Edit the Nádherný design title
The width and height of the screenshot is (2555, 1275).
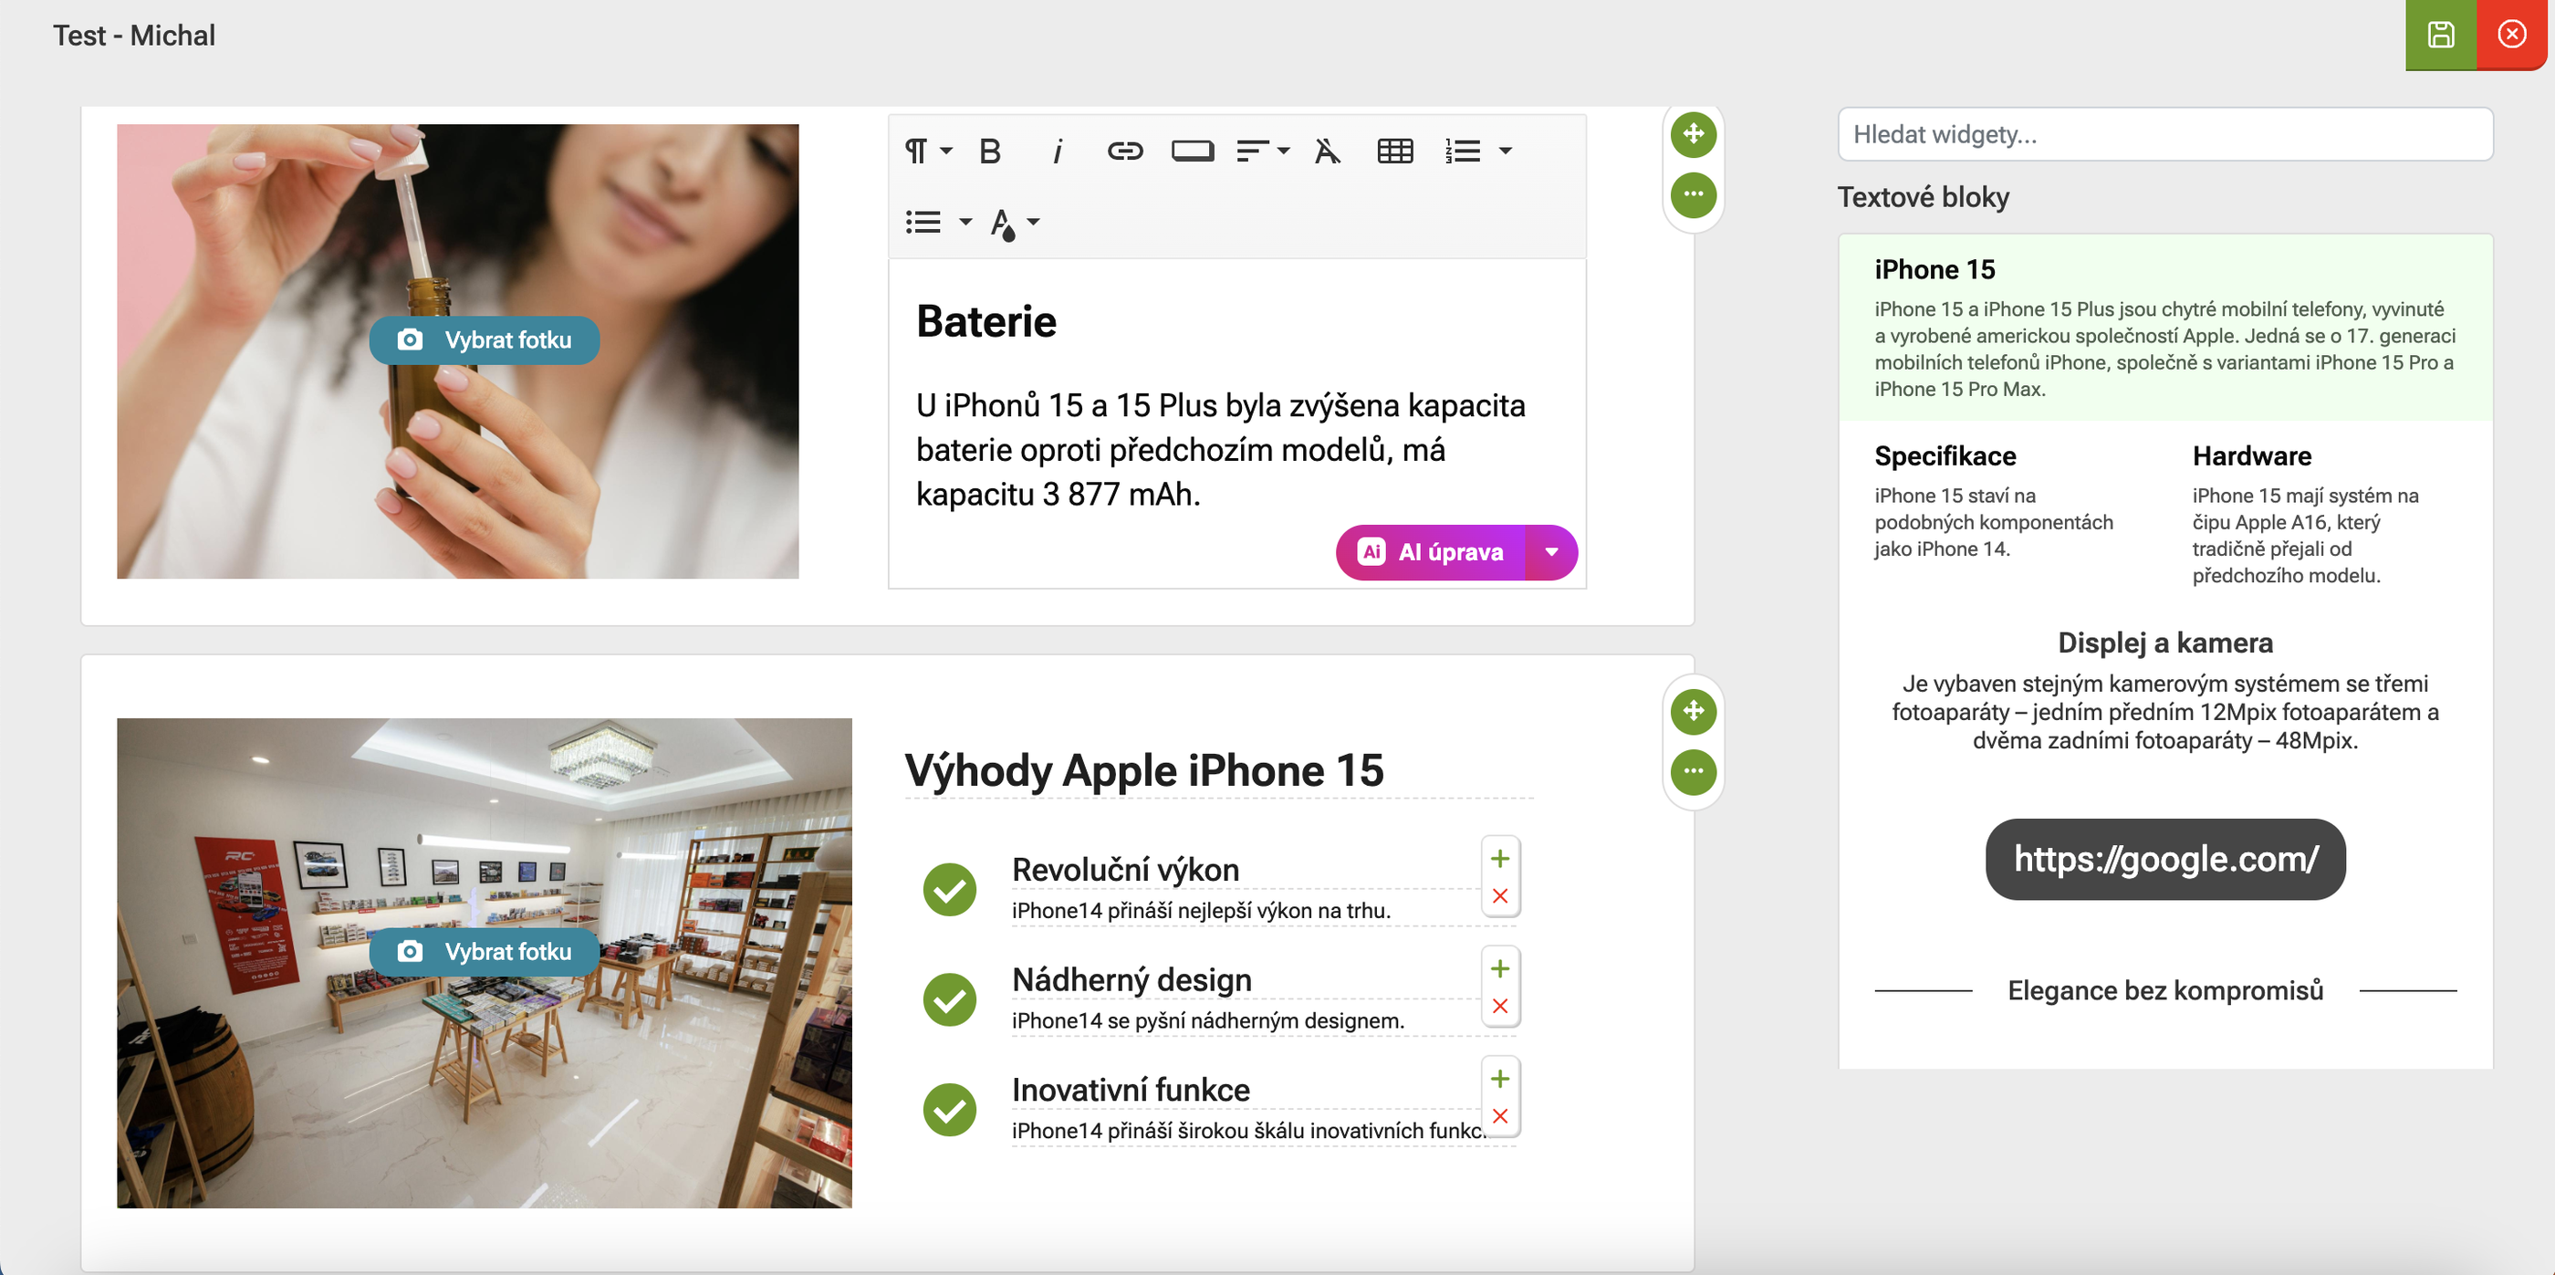tap(1131, 979)
